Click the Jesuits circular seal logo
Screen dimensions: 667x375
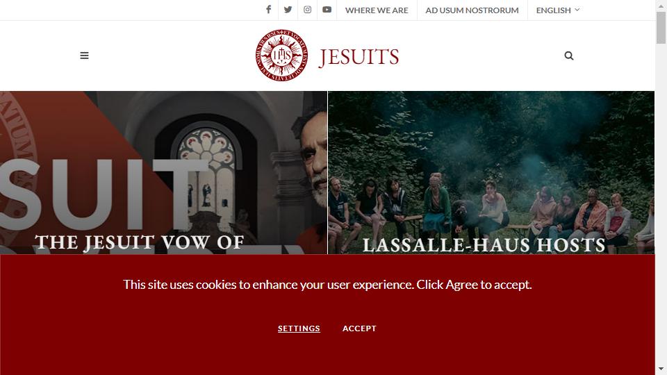click(x=281, y=56)
